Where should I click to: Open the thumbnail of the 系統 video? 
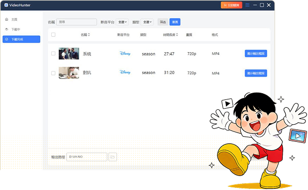[x=69, y=53]
